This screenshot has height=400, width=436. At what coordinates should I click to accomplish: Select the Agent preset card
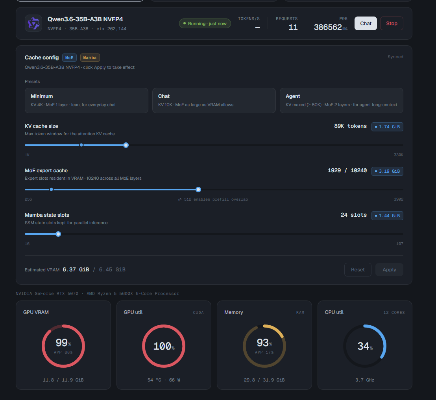click(342, 100)
